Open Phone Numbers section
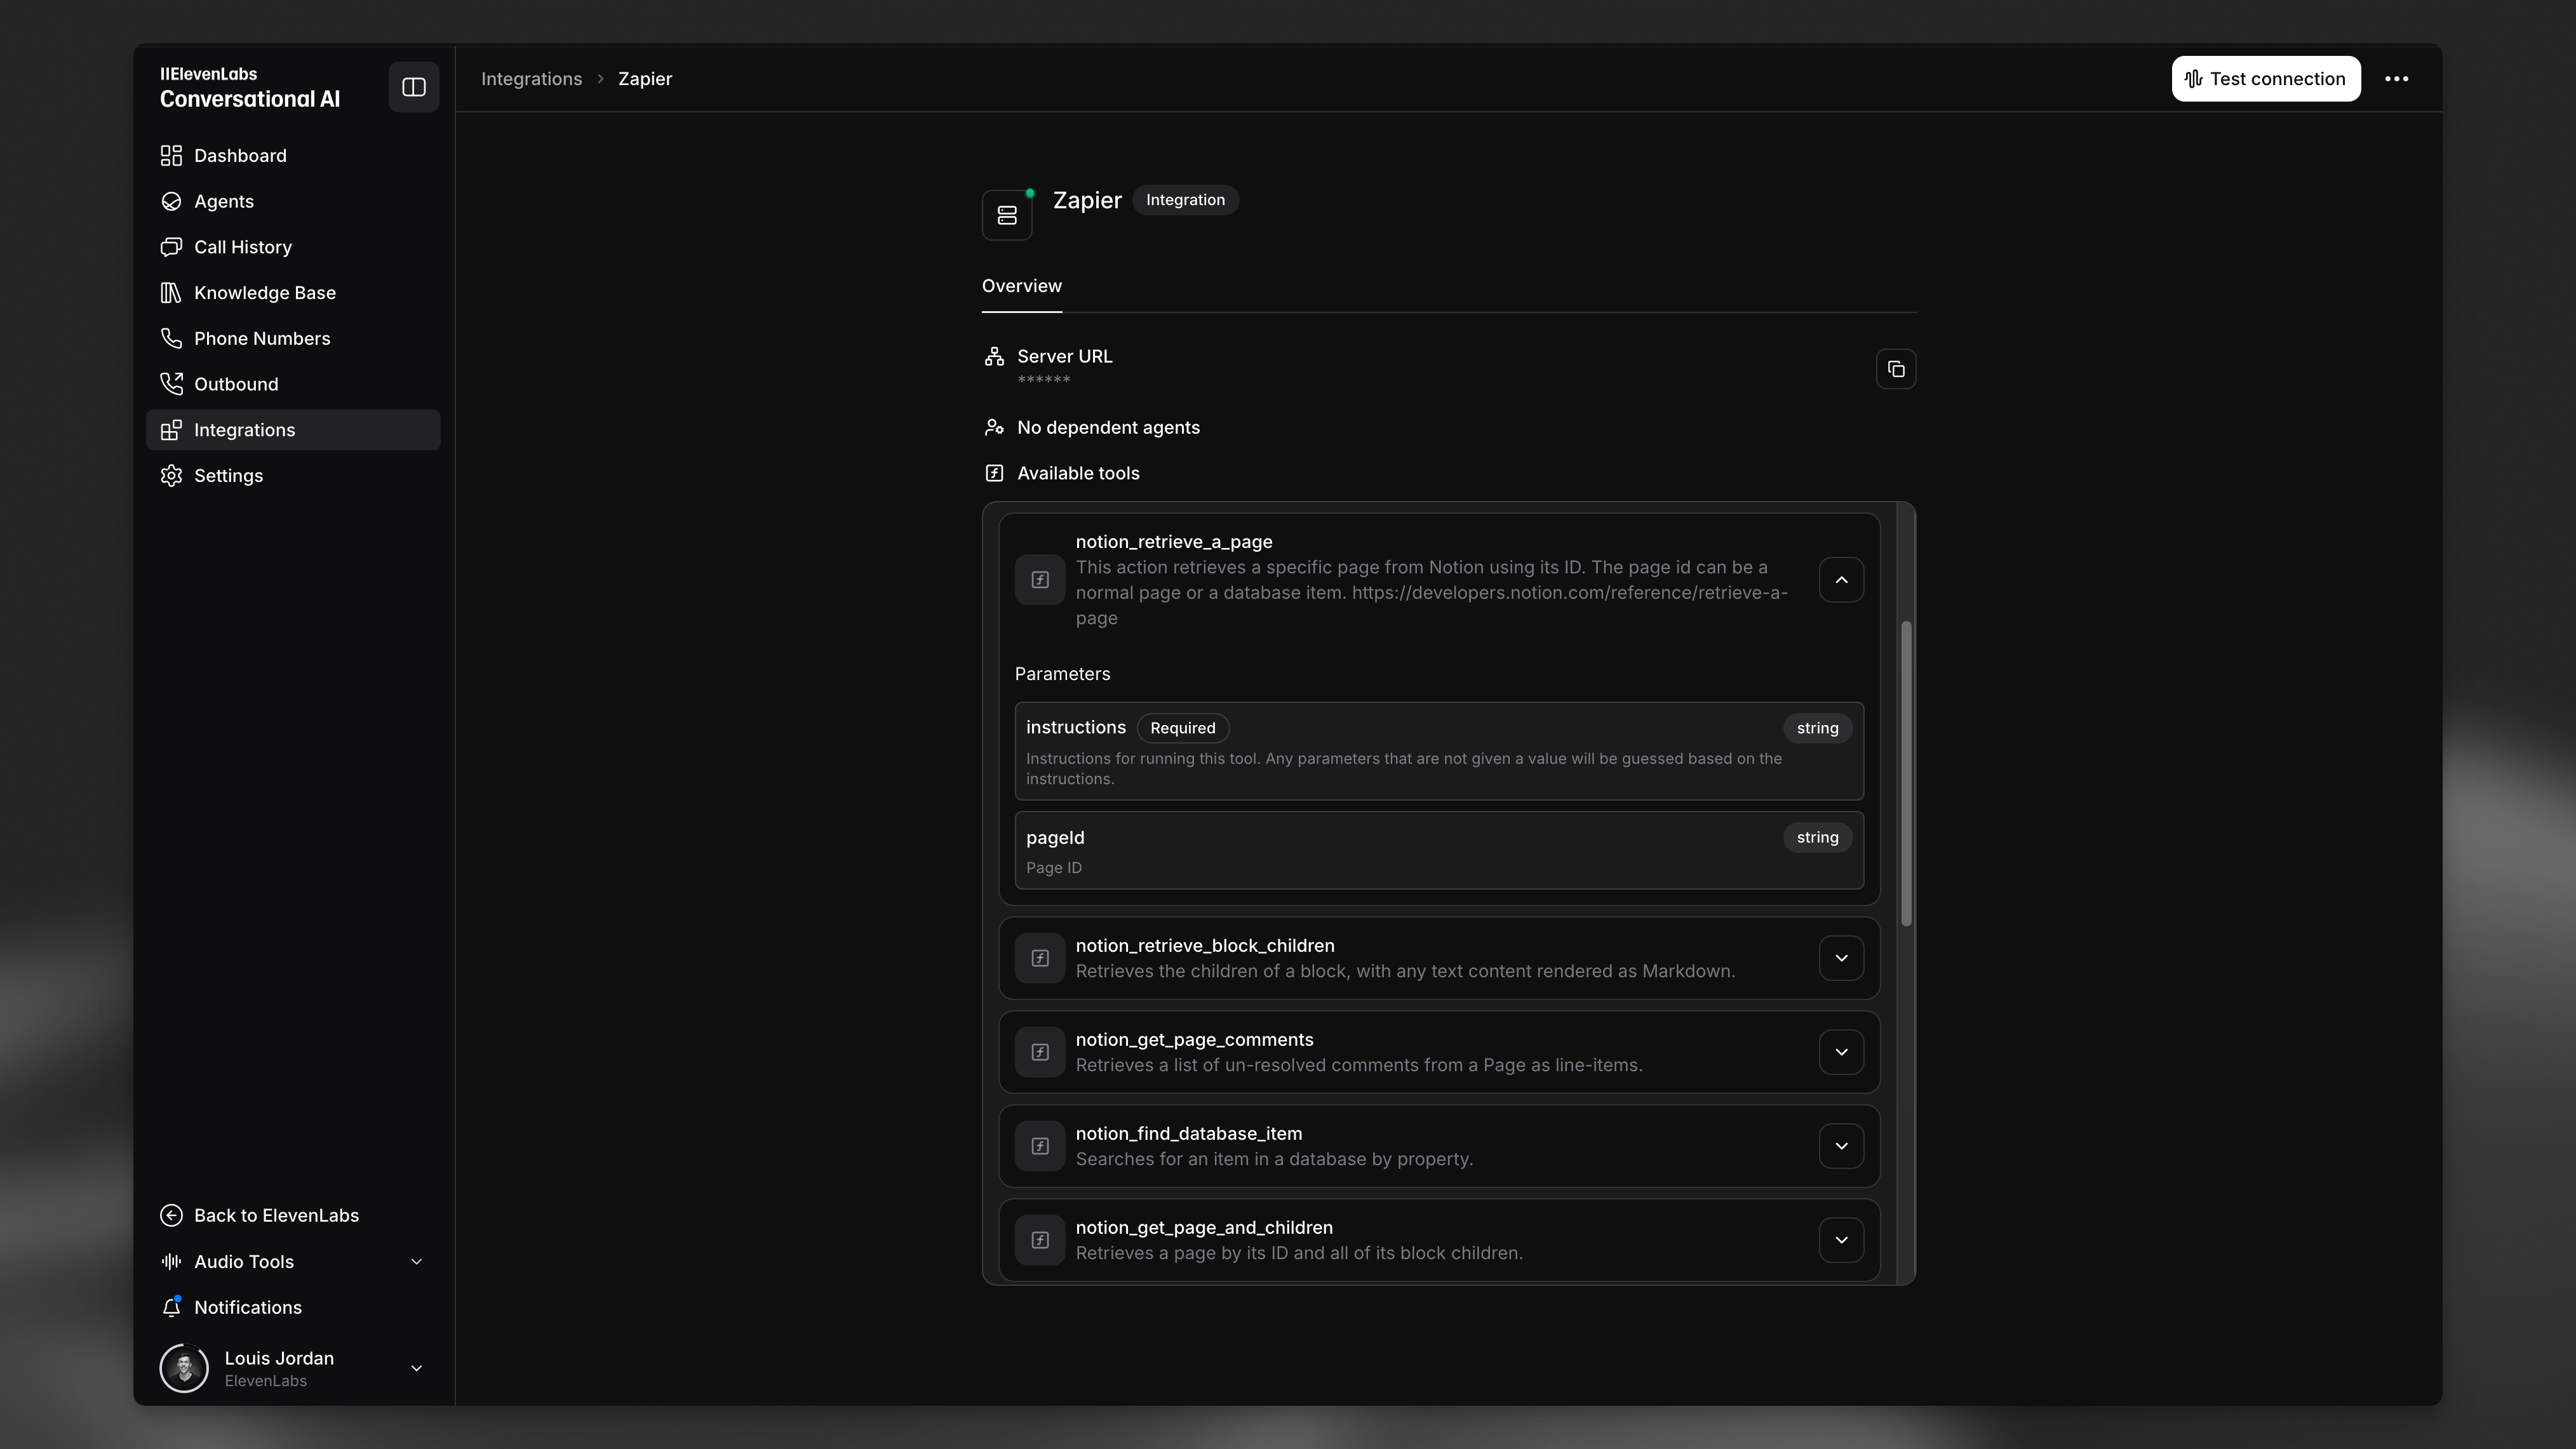 pyautogui.click(x=262, y=338)
